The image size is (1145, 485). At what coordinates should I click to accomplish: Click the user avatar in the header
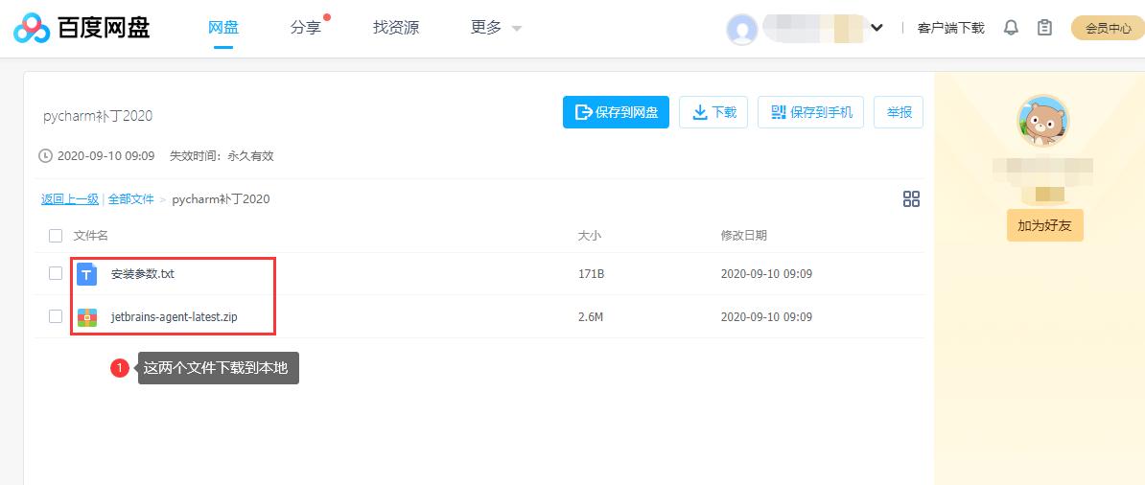pyautogui.click(x=742, y=29)
